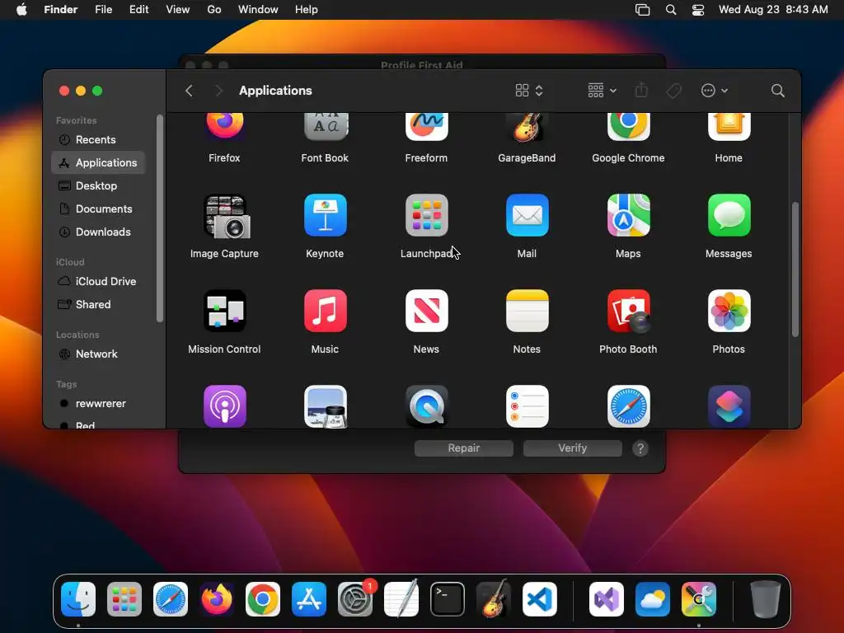This screenshot has height=633, width=844.
Task: Go forward with the Finder forward arrow
Action: point(218,91)
